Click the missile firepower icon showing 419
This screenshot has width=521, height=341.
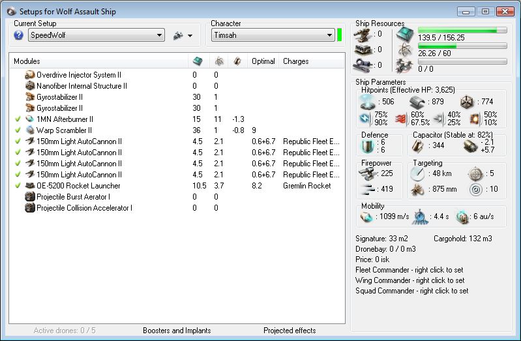[367, 190]
